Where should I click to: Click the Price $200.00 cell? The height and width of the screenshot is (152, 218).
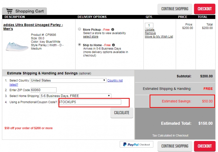point(188,26)
